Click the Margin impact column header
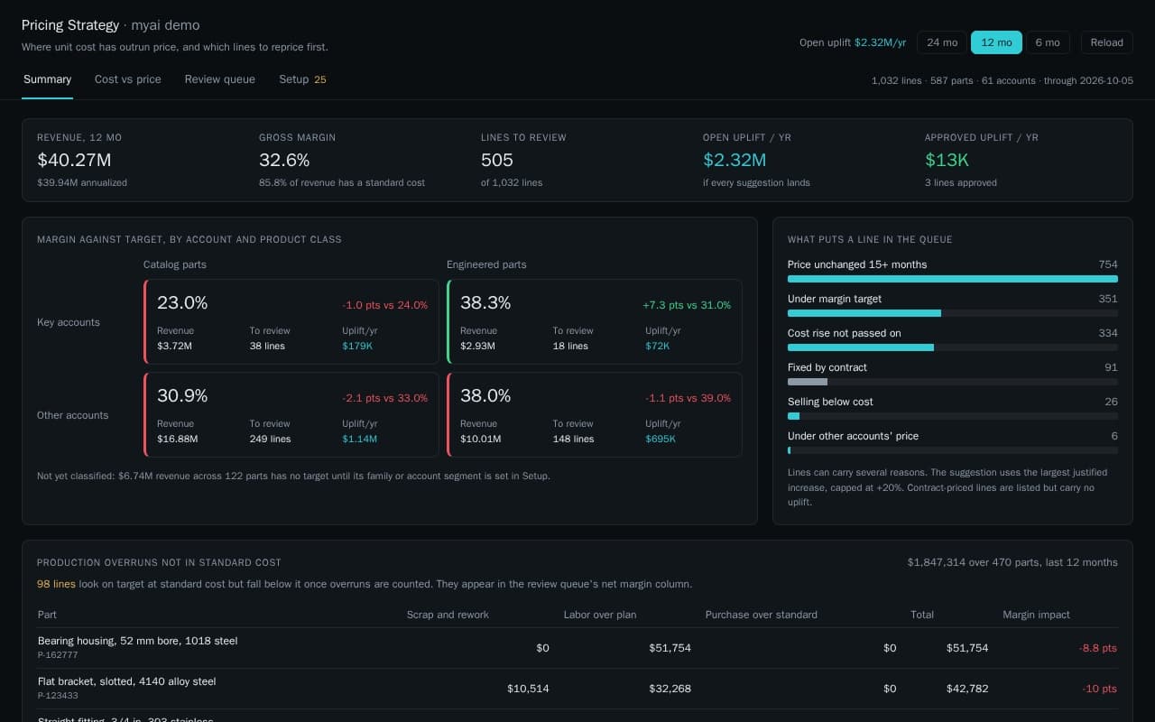 pos(1036,615)
